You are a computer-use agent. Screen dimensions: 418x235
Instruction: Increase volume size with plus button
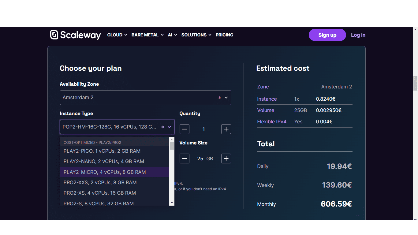(226, 159)
